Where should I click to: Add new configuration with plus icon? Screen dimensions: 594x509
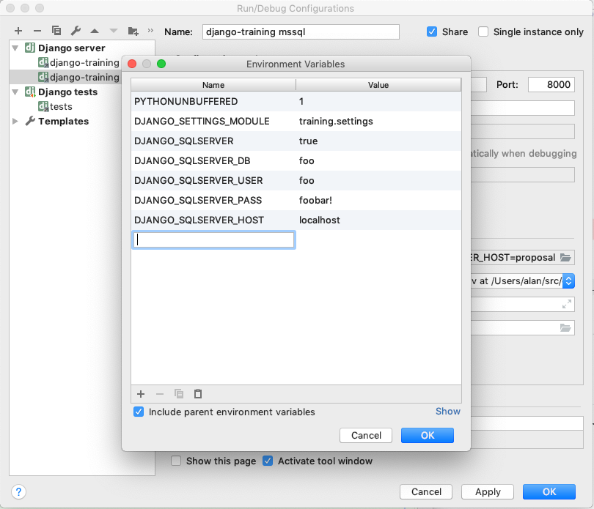18,31
